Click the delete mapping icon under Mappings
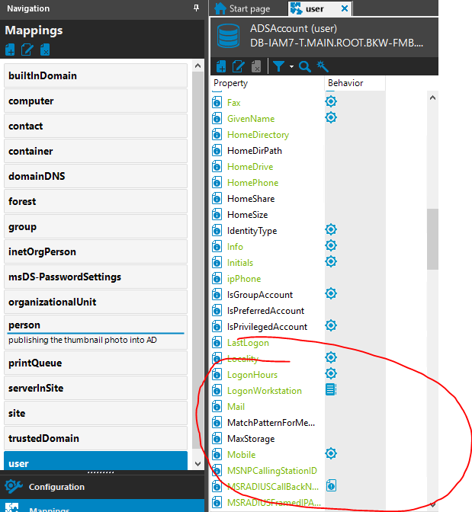This screenshot has height=512, width=472. [x=45, y=50]
